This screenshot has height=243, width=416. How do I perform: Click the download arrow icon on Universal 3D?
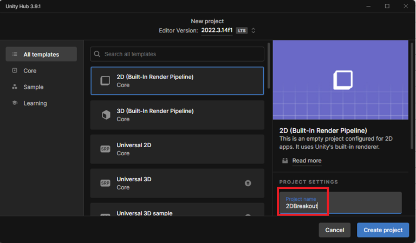coord(248,183)
